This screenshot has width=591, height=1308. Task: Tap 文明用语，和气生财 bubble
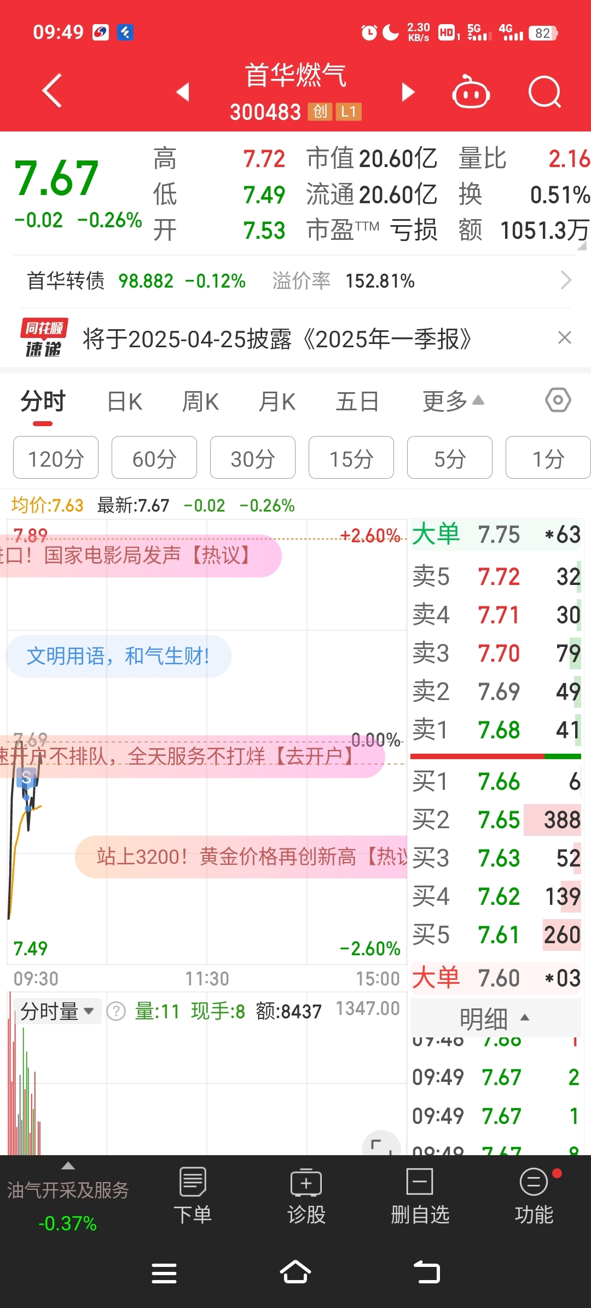(x=118, y=656)
